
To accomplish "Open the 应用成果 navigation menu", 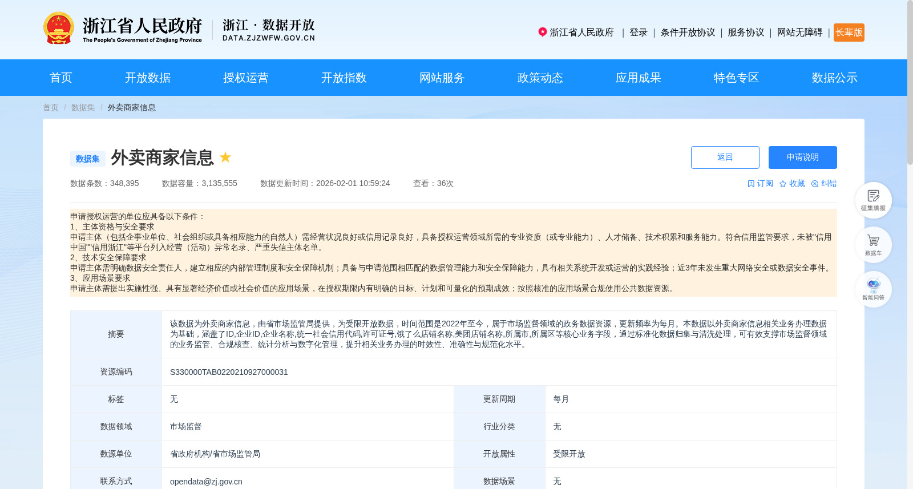I will (639, 78).
